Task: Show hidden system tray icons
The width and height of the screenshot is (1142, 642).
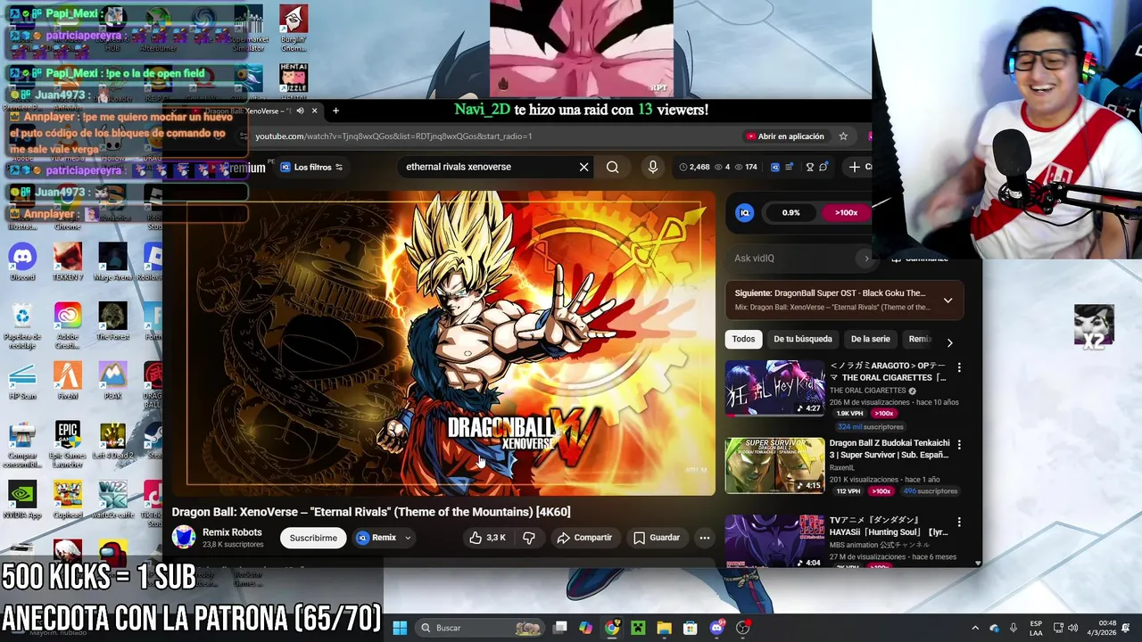Action: 975,628
